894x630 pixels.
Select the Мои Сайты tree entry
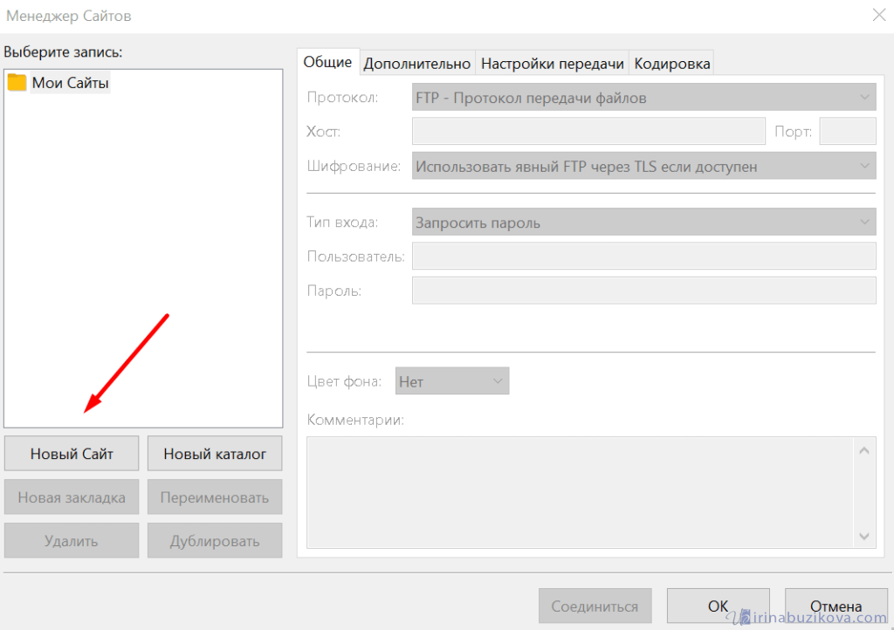pos(70,83)
